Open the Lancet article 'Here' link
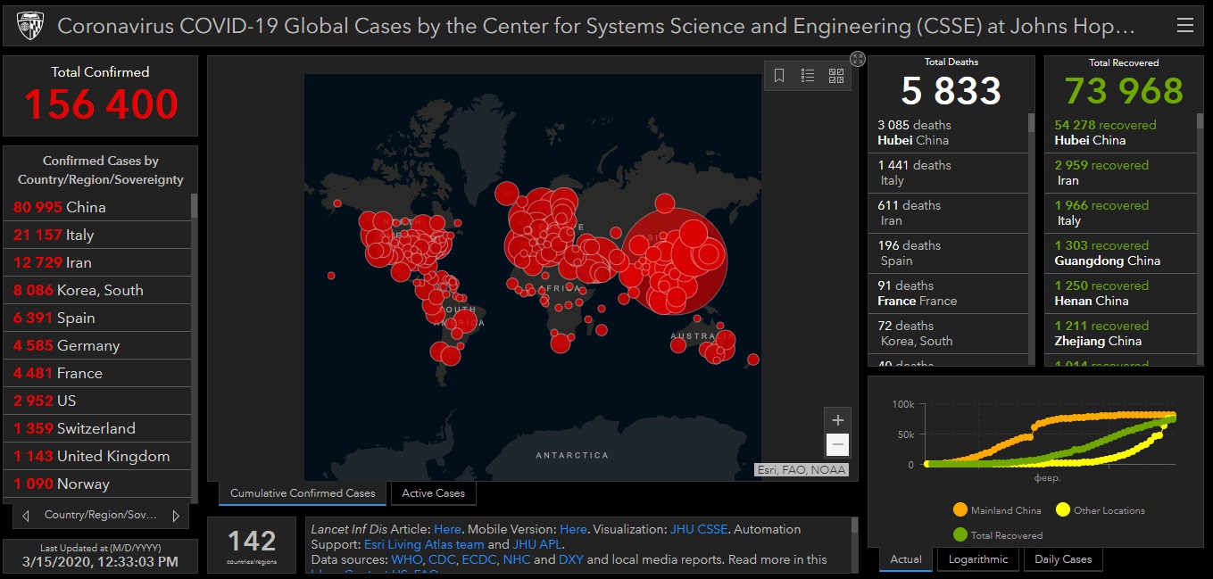1213x579 pixels. point(447,529)
